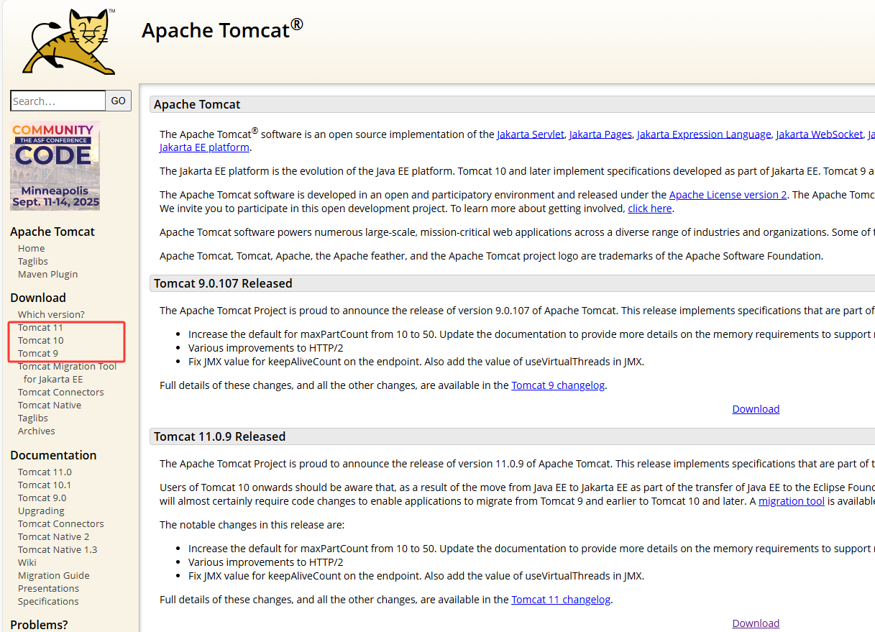Open the Tomcat 11 changelog link
The width and height of the screenshot is (875, 632).
point(561,600)
